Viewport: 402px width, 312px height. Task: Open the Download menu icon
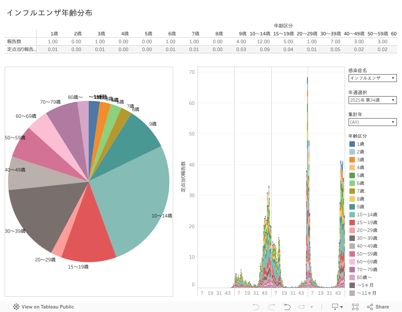(x=337, y=307)
